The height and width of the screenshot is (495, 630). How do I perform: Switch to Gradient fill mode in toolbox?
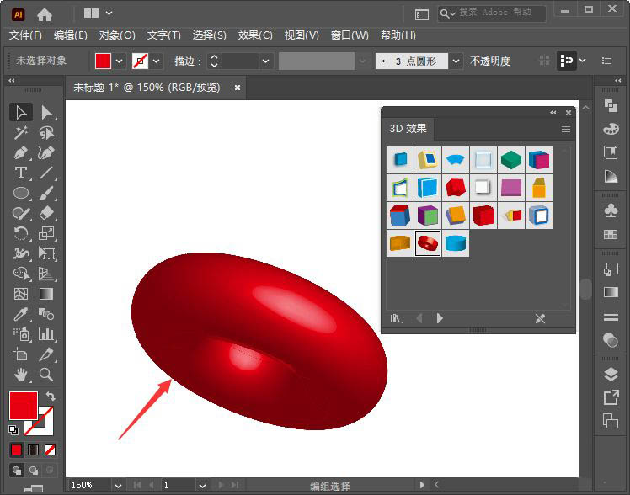[x=33, y=450]
